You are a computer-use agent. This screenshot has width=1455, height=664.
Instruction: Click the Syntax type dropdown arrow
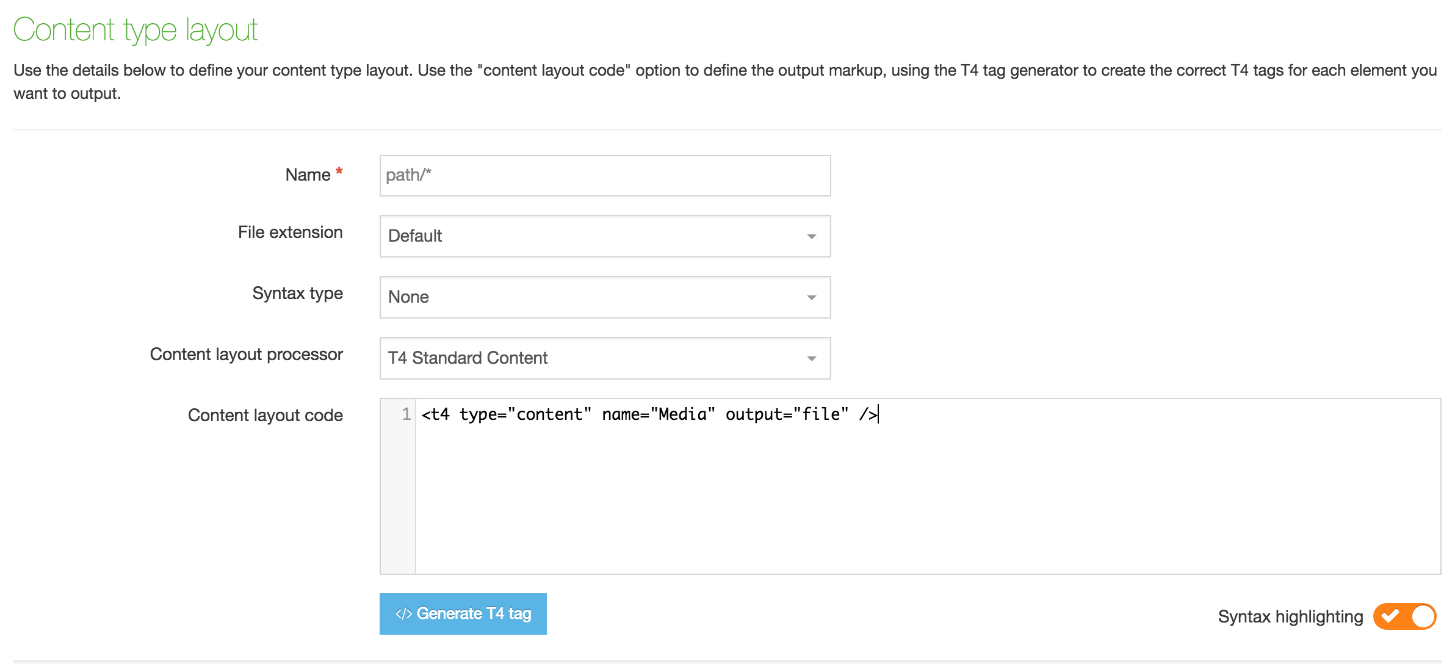pyautogui.click(x=811, y=298)
